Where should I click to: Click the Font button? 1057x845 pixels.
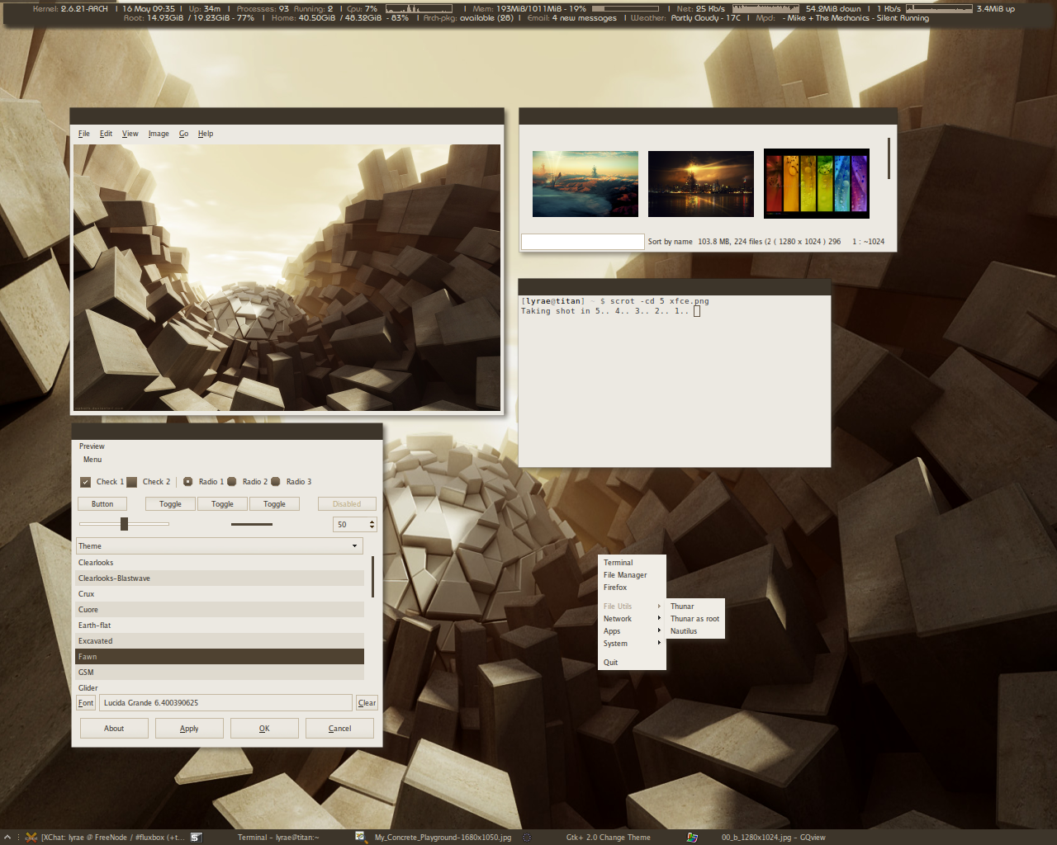[86, 703]
